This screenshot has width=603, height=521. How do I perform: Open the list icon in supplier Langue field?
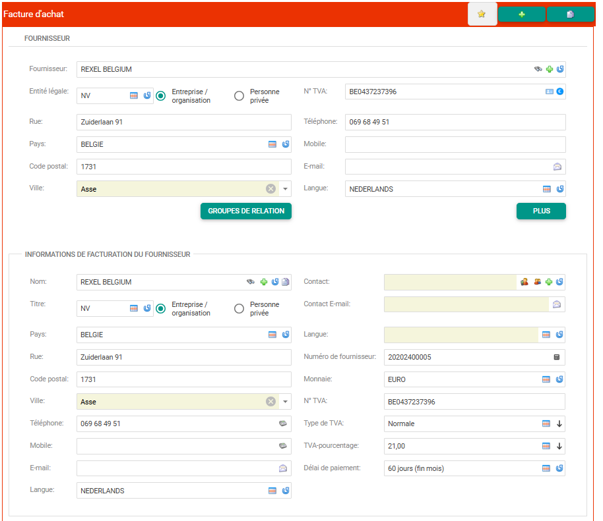pos(547,189)
